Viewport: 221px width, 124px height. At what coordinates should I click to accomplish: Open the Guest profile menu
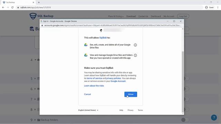210,8
